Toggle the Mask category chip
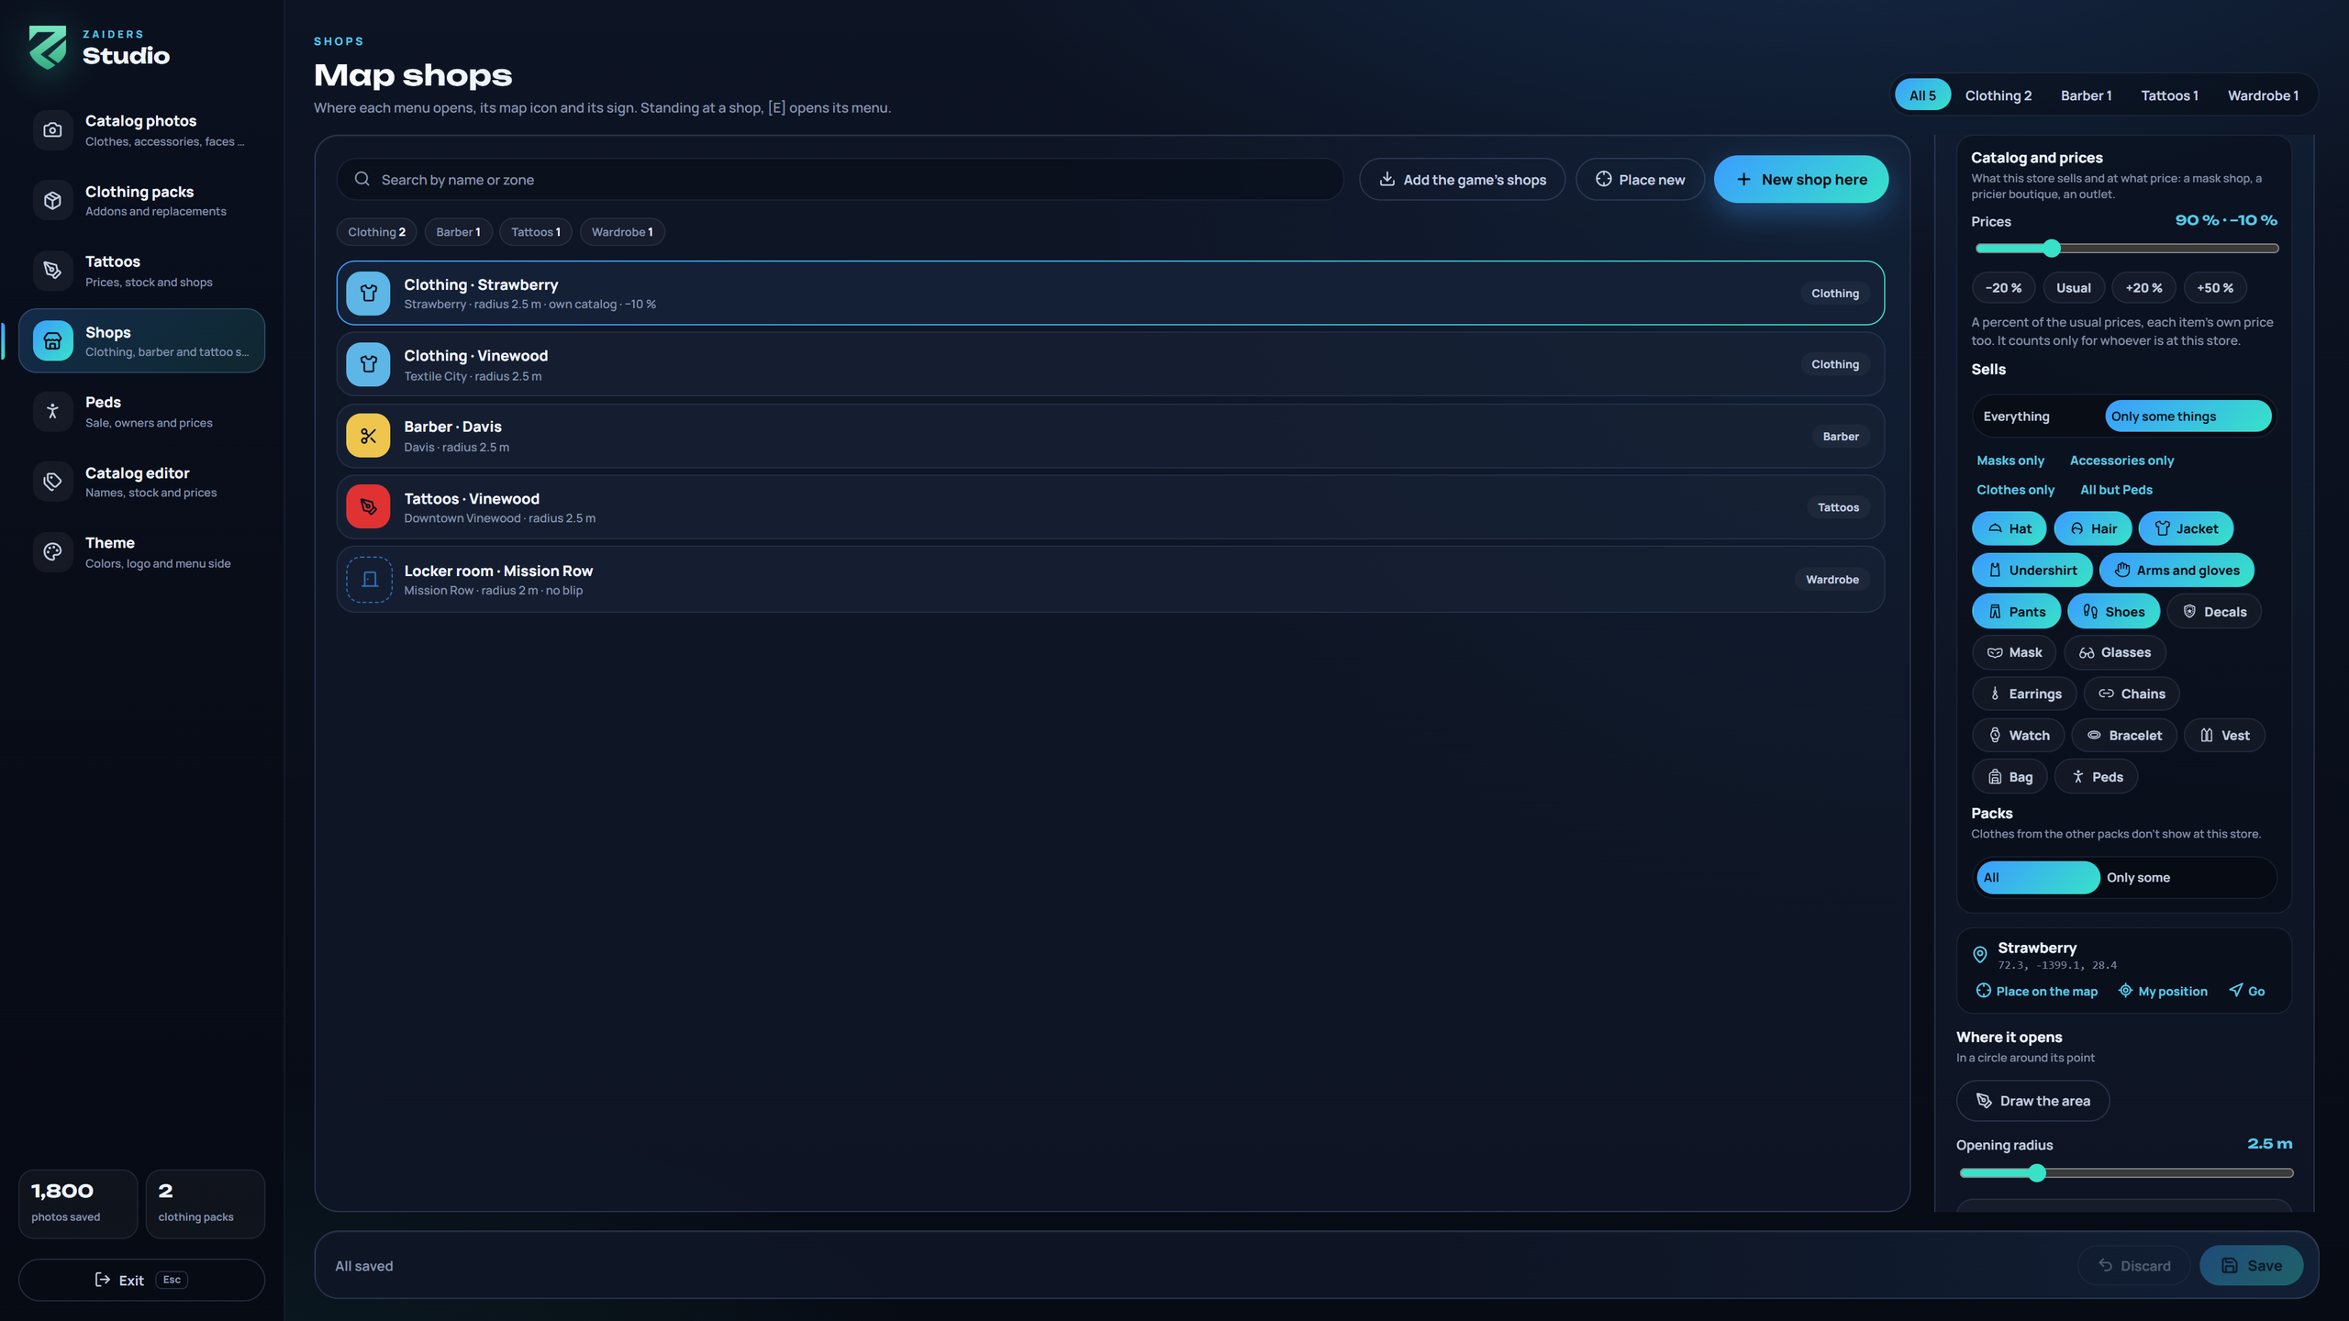This screenshot has width=2349, height=1321. (x=2014, y=652)
